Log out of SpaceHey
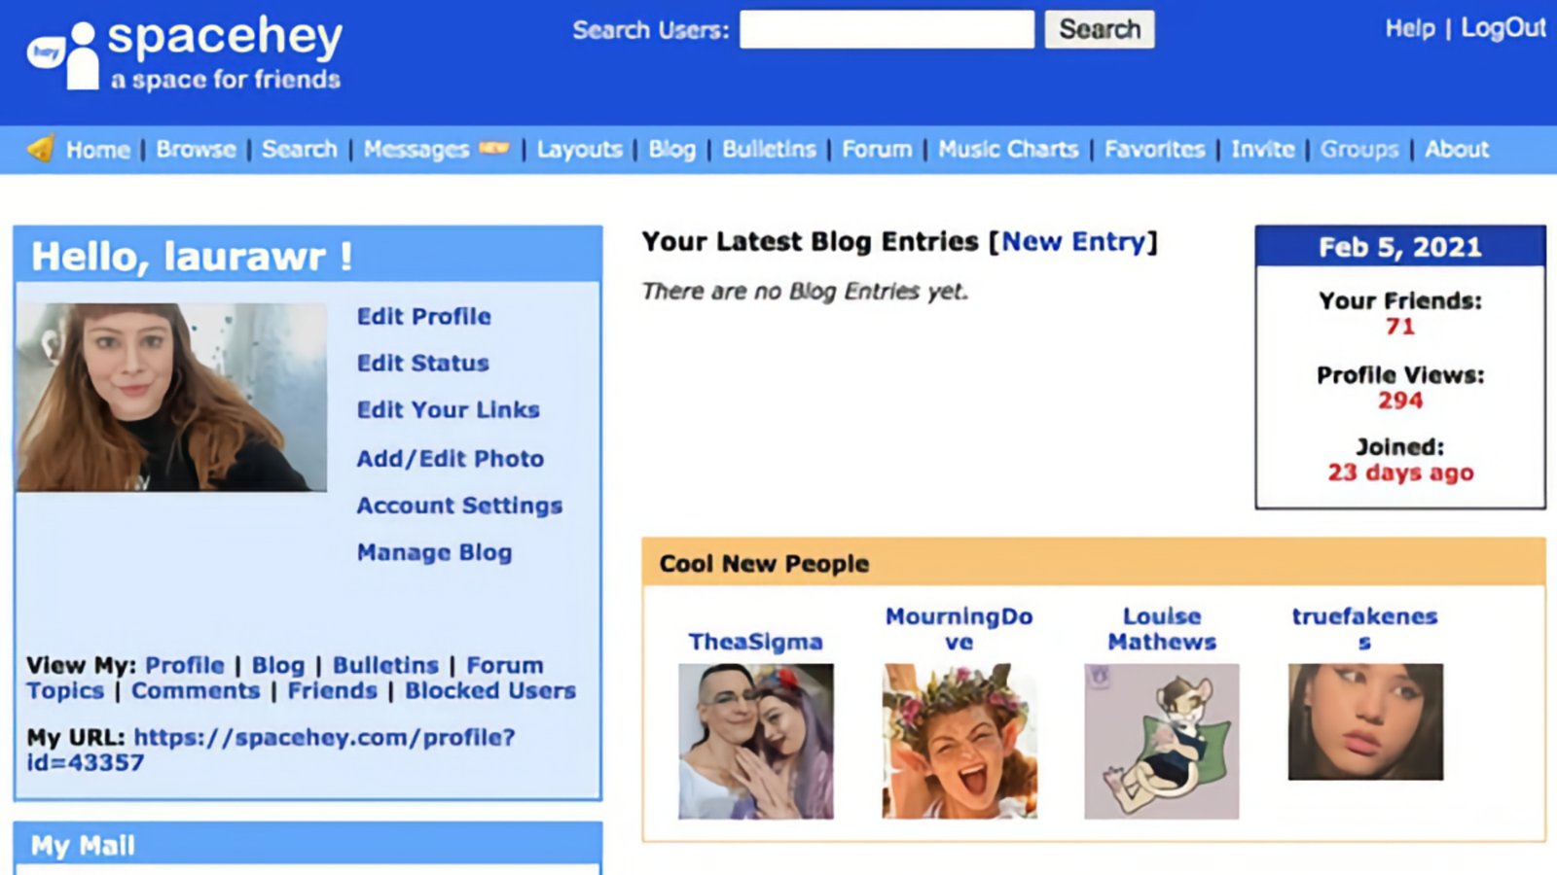Screen dimensions: 1557x875 click(1504, 28)
